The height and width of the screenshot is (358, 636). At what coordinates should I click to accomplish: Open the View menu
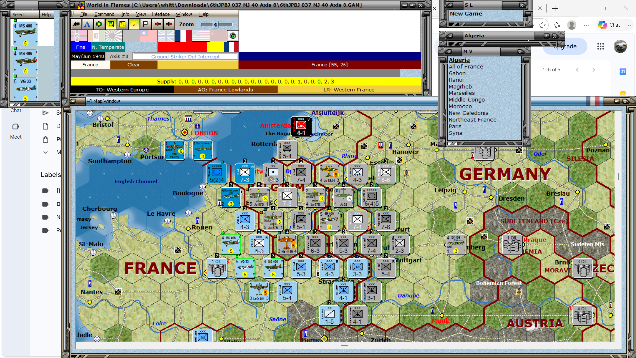[x=141, y=14]
